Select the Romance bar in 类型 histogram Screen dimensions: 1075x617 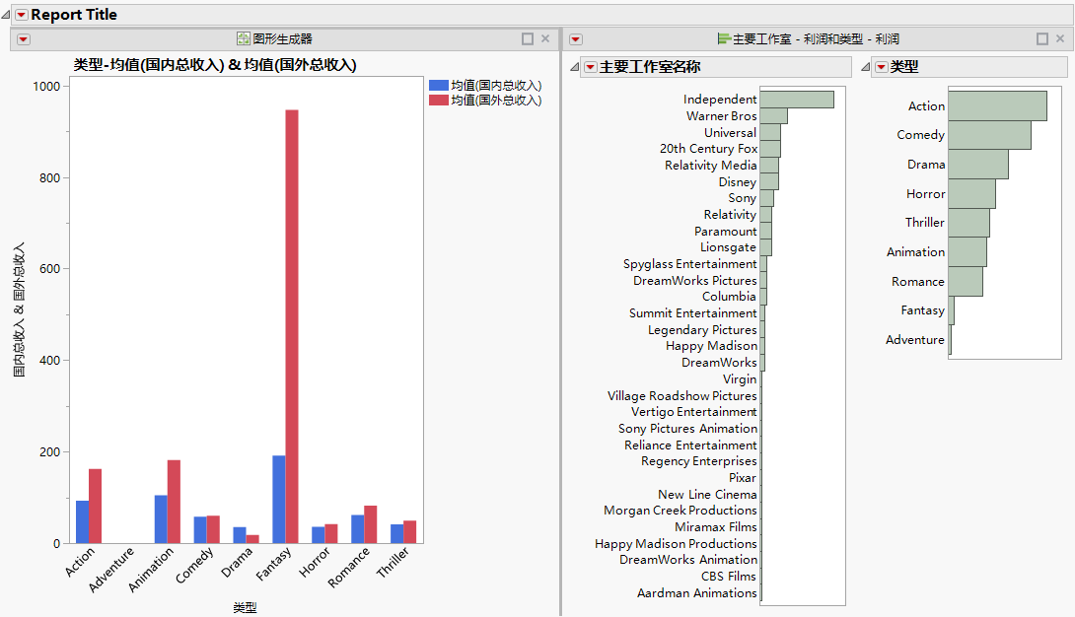(966, 282)
